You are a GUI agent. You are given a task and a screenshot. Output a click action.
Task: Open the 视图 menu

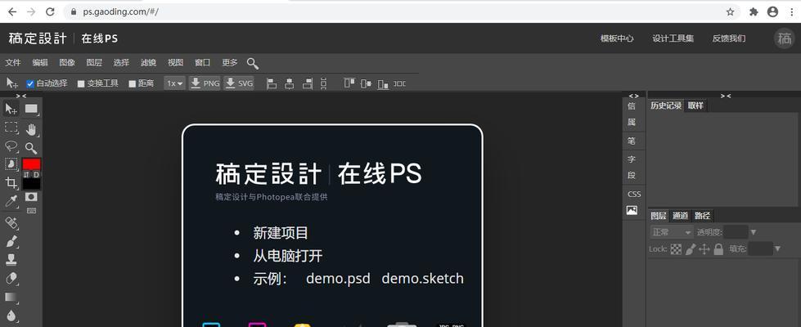click(x=175, y=63)
